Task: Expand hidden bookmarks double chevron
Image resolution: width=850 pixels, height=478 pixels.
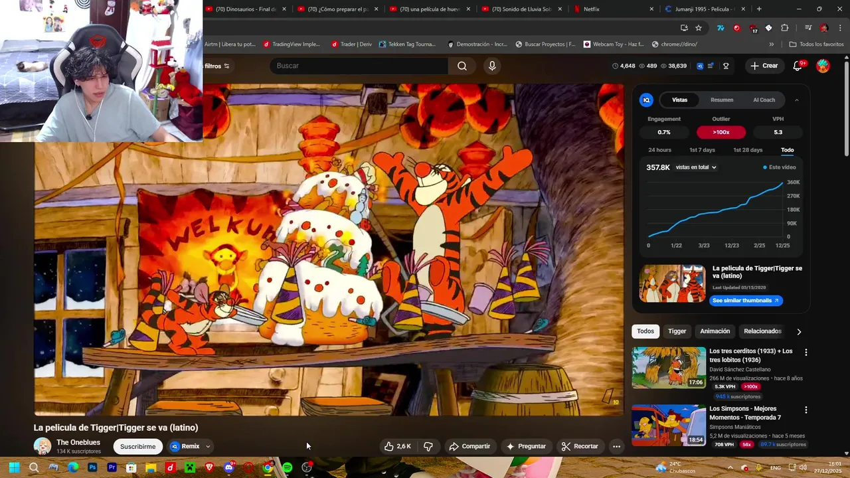Action: coord(772,44)
